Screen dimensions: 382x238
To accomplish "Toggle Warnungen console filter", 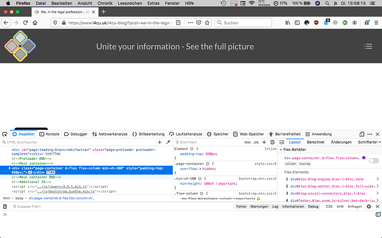I will (x=259, y=207).
